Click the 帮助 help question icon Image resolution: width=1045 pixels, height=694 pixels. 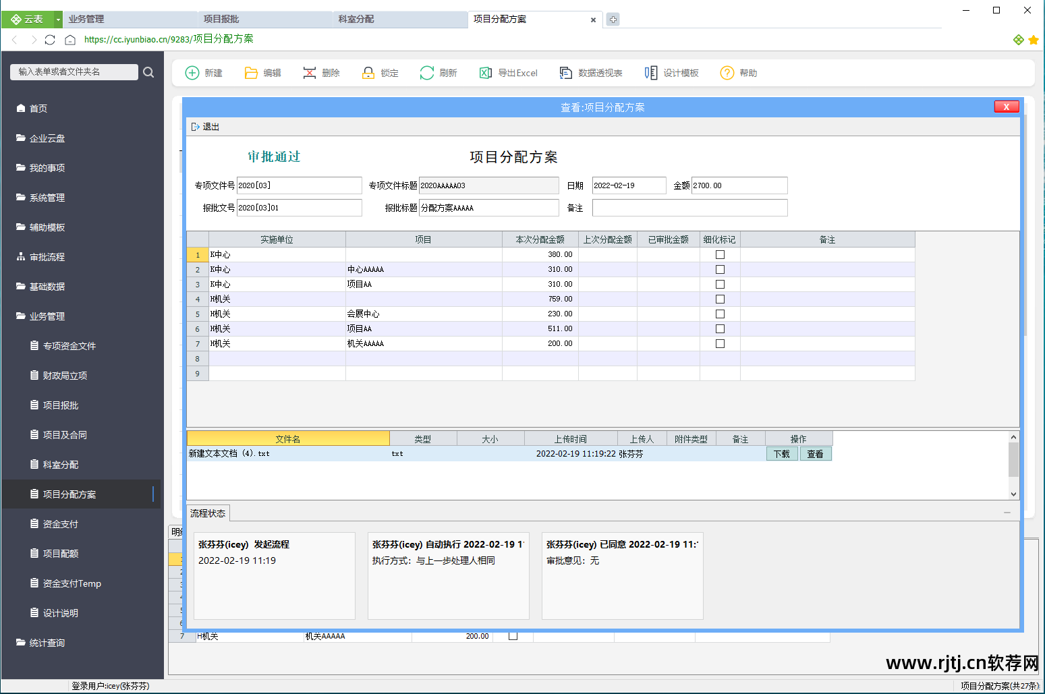(x=727, y=73)
